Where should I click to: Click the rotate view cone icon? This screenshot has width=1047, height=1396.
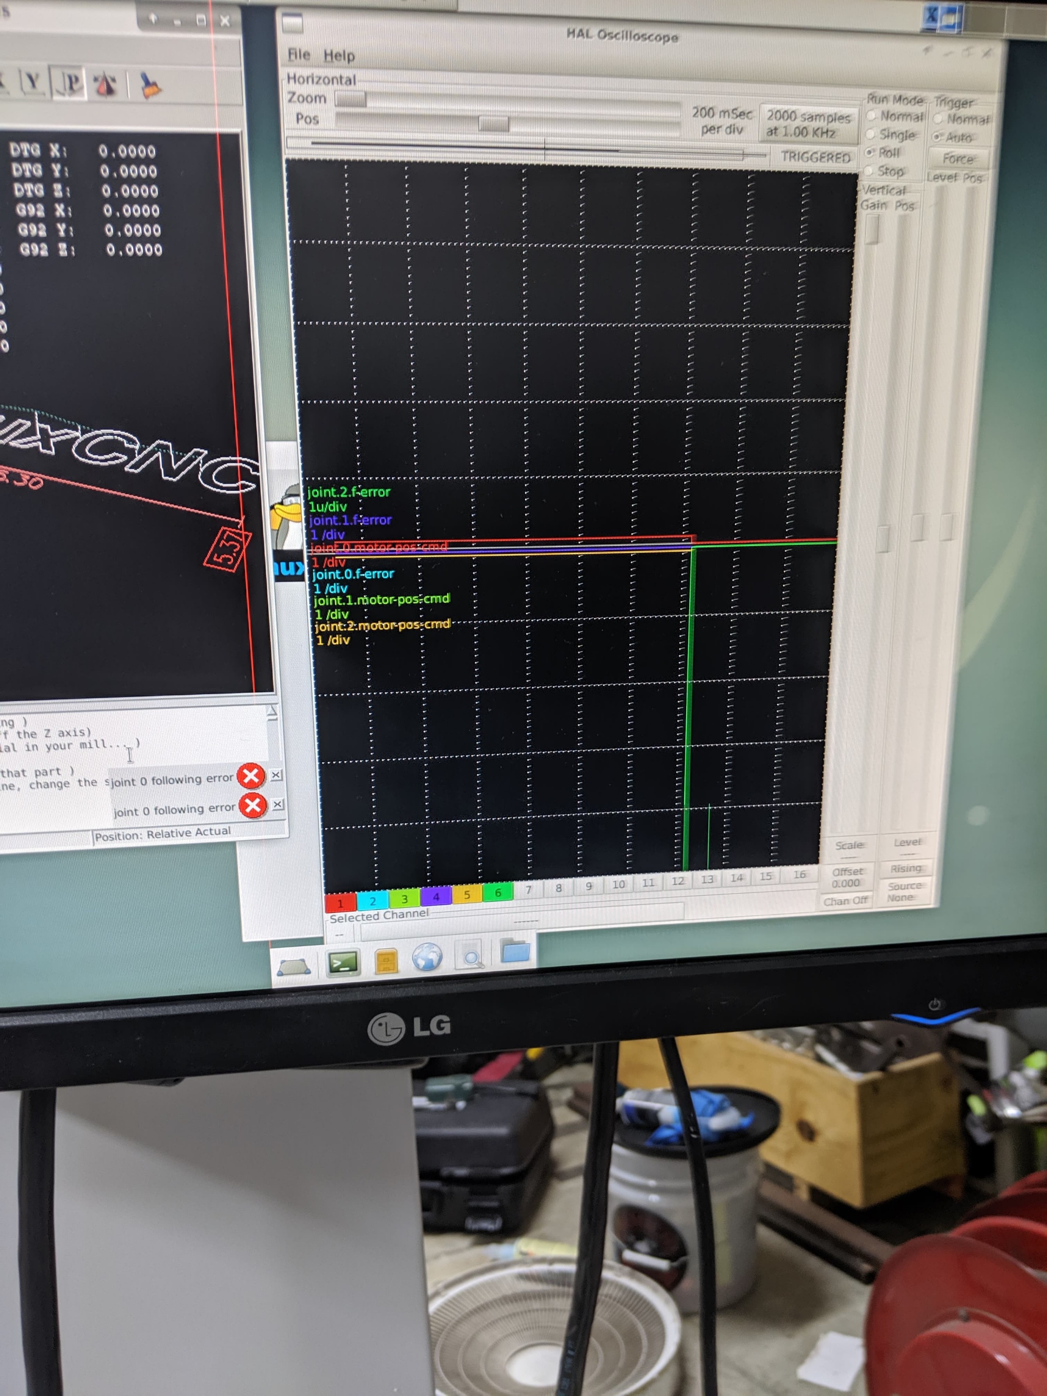[x=106, y=85]
